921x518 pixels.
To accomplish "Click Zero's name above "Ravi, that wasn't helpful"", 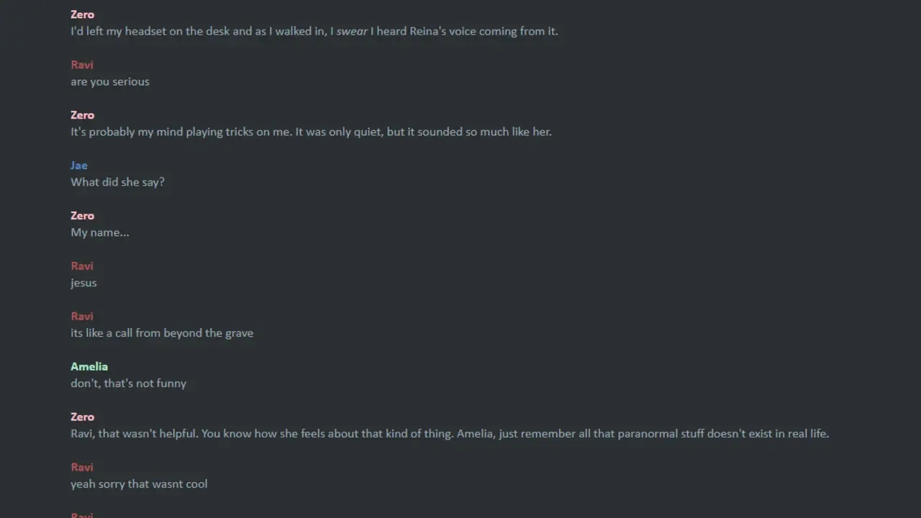I will click(82, 417).
